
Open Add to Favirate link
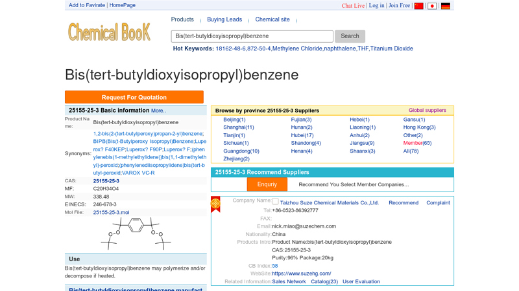(x=87, y=5)
